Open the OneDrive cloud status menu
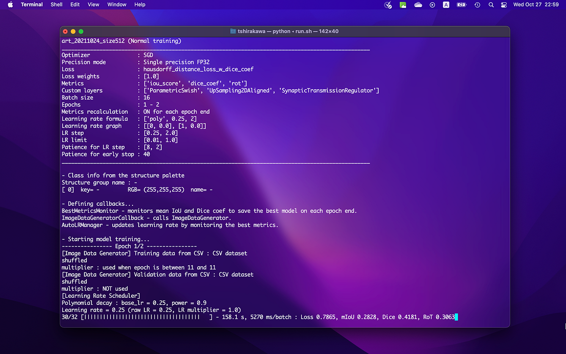 (x=418, y=5)
